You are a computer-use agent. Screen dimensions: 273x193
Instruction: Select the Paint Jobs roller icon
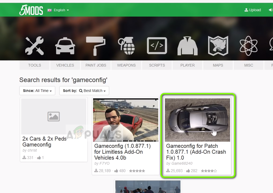click(96, 46)
